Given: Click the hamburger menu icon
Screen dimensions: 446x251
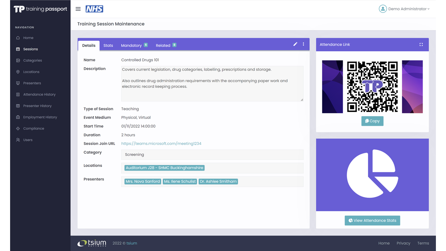Looking at the screenshot, I should [78, 9].
